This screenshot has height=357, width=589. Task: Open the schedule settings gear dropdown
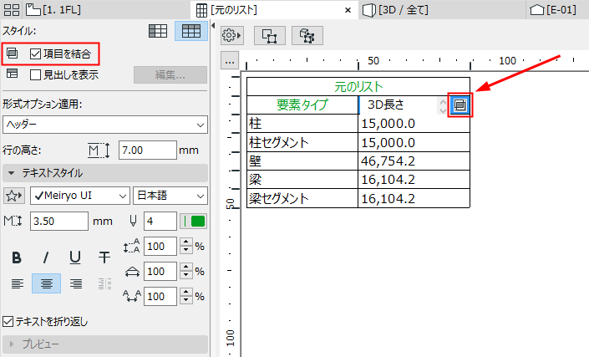pos(231,36)
